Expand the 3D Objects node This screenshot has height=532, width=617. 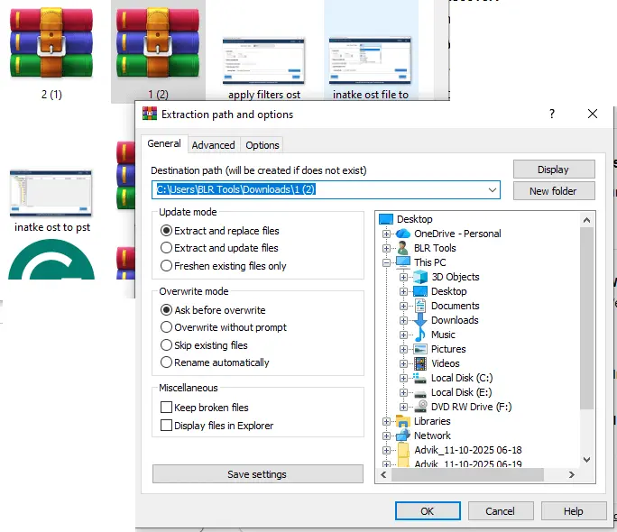403,277
